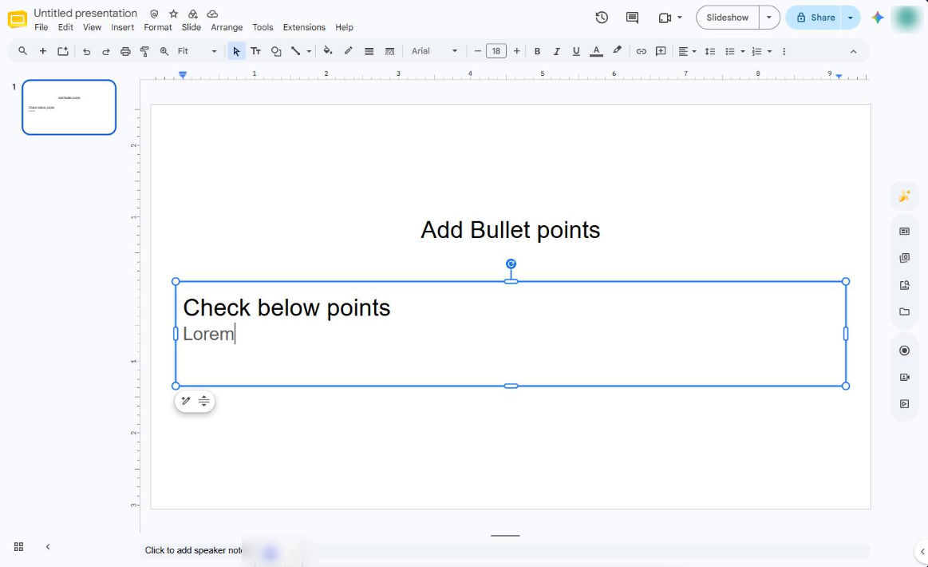The image size is (928, 567).
Task: Open the Extensions menu
Action: [x=304, y=27]
